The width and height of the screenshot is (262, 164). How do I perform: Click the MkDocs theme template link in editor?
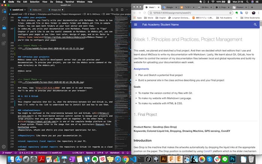[x=31, y=37]
